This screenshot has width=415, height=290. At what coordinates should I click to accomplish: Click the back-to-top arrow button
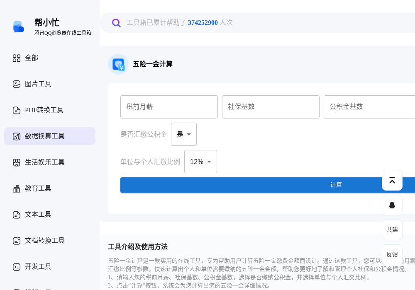392,180
